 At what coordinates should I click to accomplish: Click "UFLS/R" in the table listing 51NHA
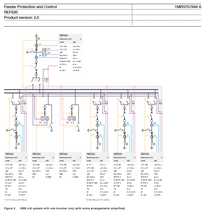[22, 195]
